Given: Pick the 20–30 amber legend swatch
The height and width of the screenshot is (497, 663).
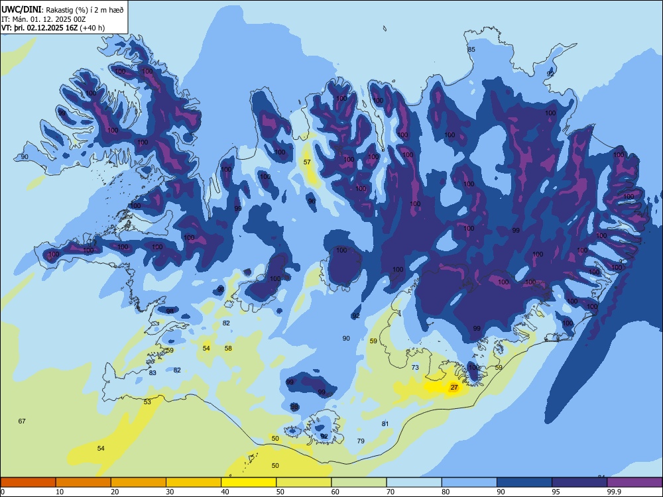Looking at the screenshot, I should click(139, 482).
